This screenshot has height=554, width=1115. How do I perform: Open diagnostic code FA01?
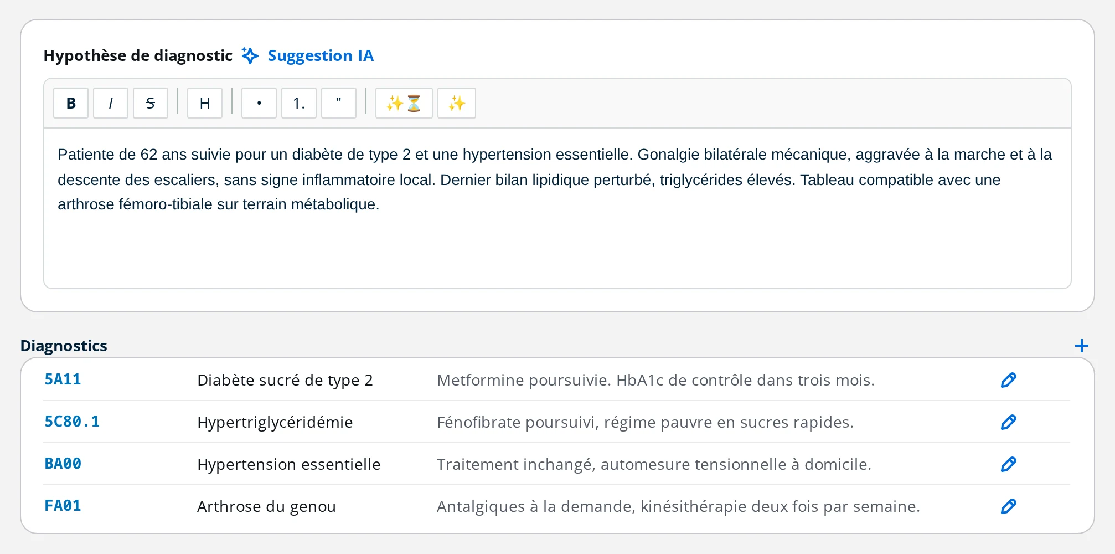coord(63,506)
